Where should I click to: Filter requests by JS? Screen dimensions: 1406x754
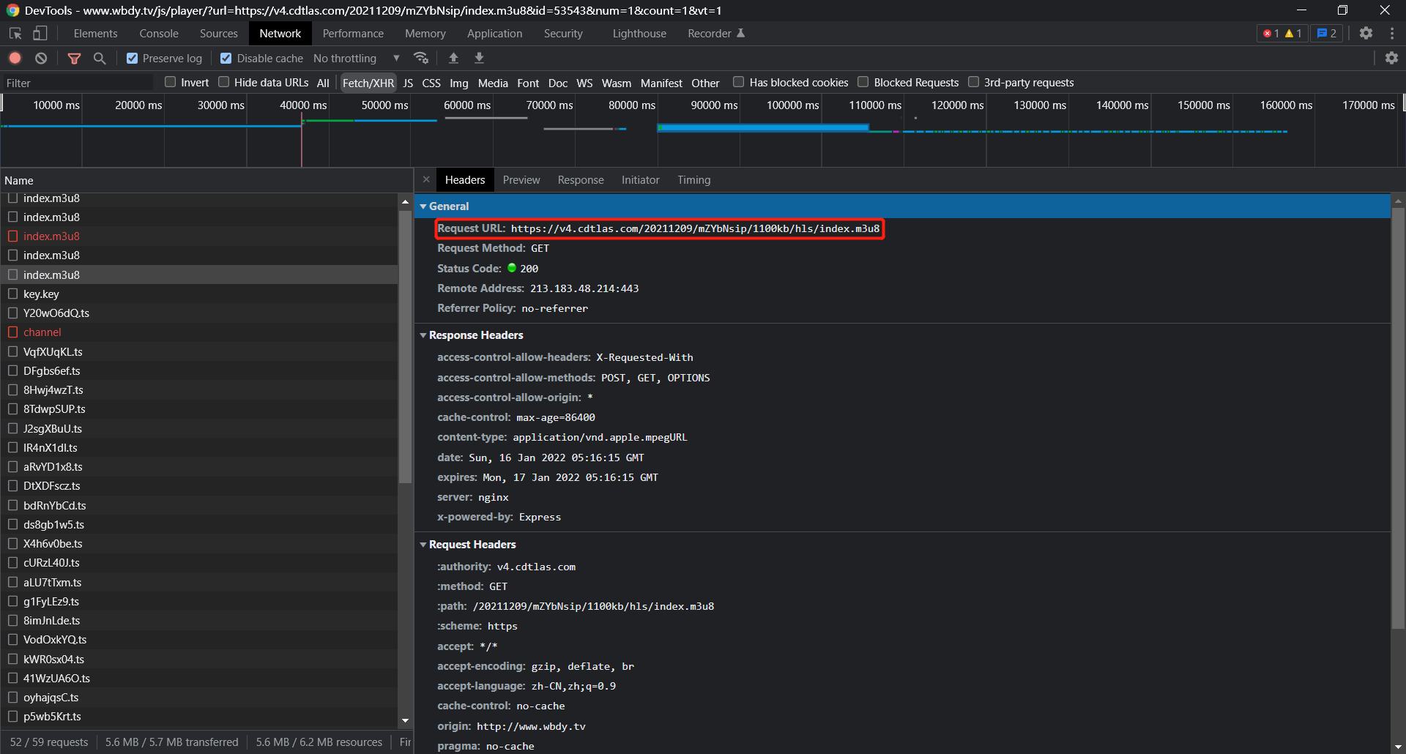(408, 83)
